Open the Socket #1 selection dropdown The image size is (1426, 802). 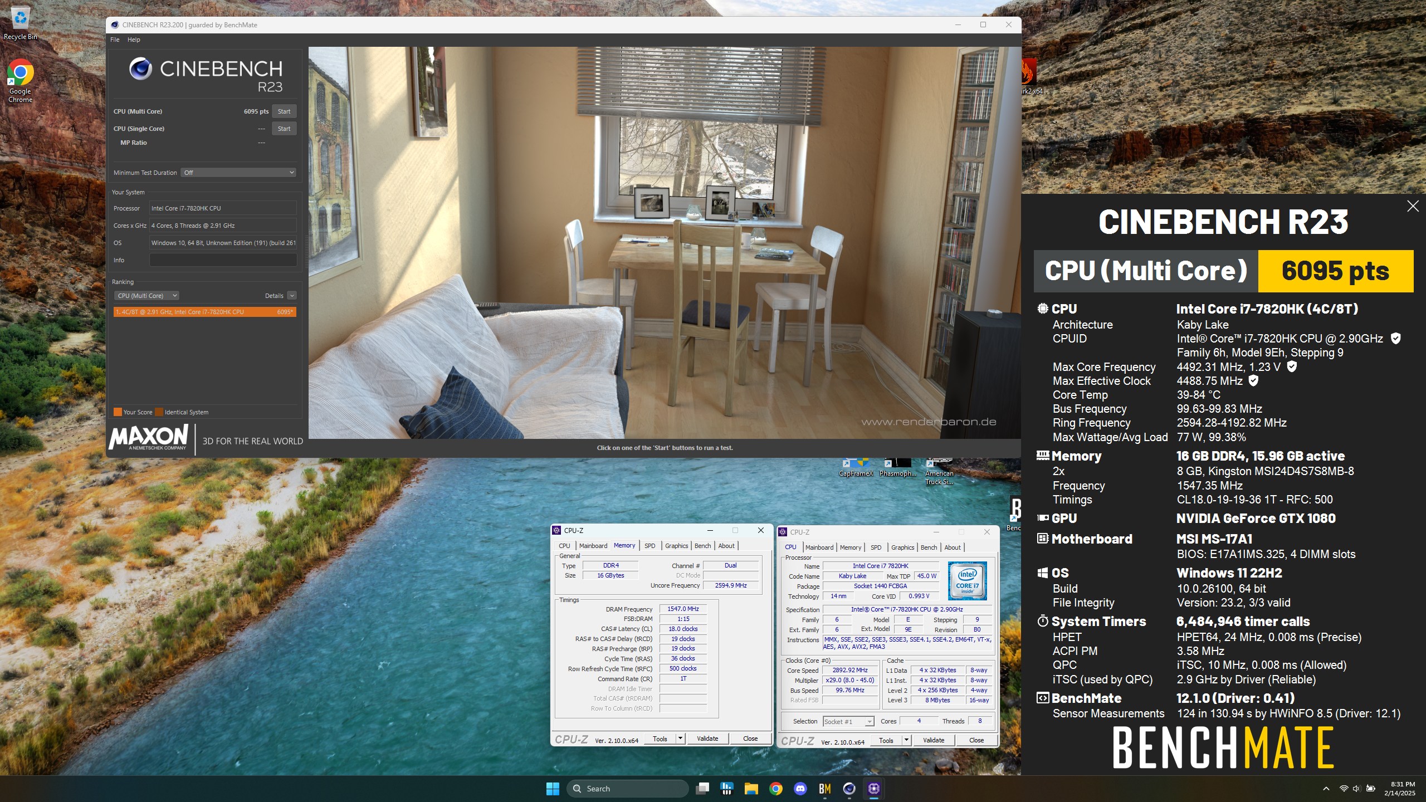coord(848,722)
